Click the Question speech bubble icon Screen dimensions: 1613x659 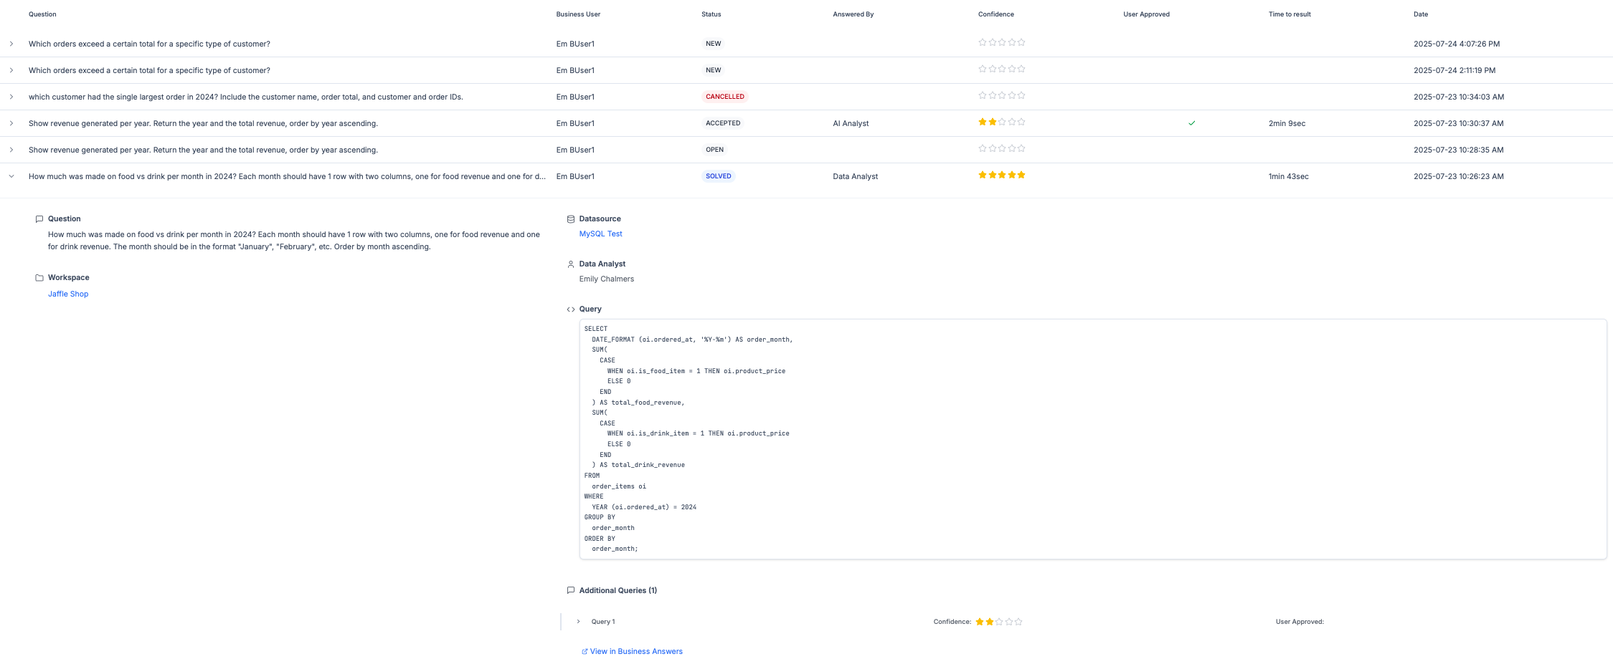click(39, 219)
